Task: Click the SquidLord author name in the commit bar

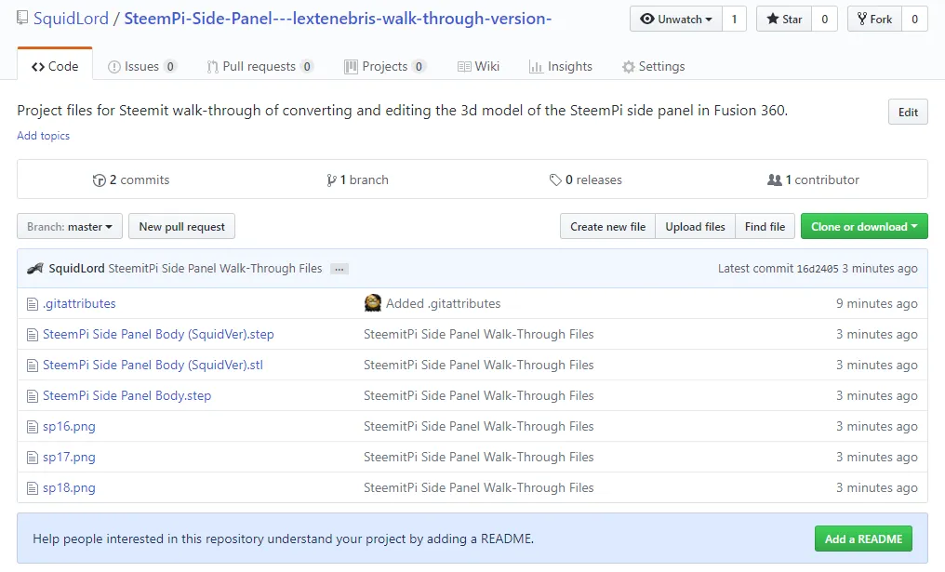Action: (76, 268)
